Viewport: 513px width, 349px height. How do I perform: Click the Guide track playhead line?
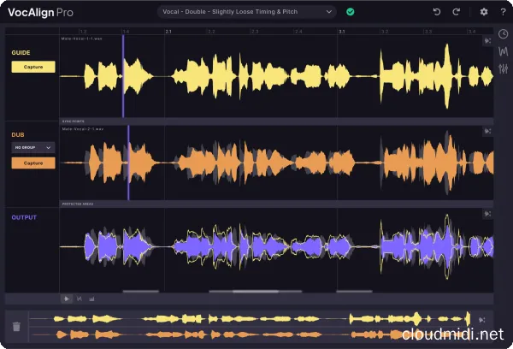pyautogui.click(x=123, y=76)
